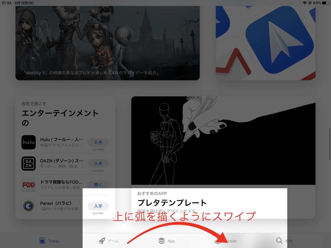Switch to the 検索 tab label
The width and height of the screenshot is (331, 248).
coord(289,241)
